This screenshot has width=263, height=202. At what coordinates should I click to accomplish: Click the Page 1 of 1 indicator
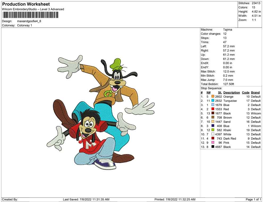tap(253, 199)
